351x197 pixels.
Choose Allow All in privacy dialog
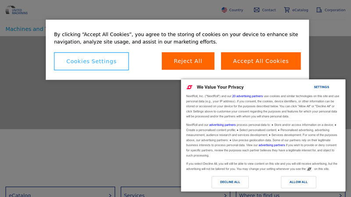pos(298,182)
